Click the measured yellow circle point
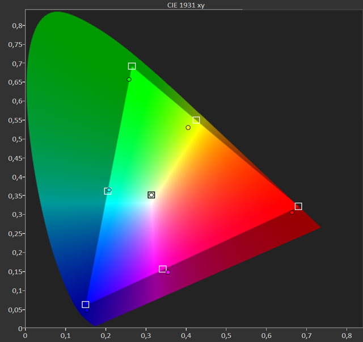The height and width of the screenshot is (342, 363). click(188, 128)
